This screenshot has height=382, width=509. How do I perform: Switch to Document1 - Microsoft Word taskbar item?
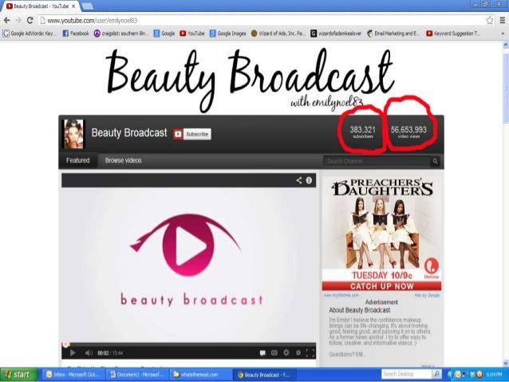(136, 375)
